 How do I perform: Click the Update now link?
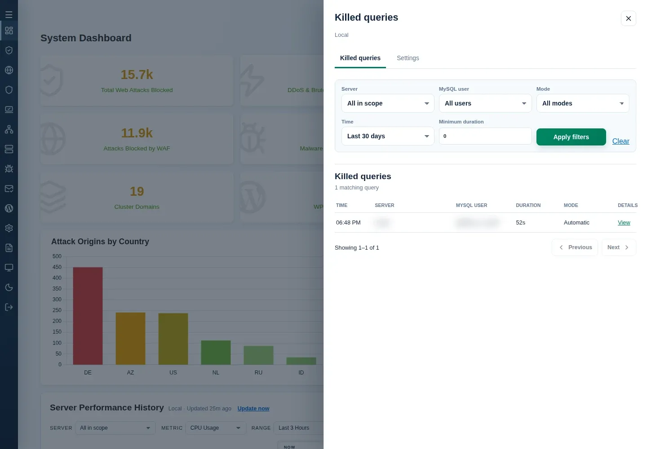point(253,409)
